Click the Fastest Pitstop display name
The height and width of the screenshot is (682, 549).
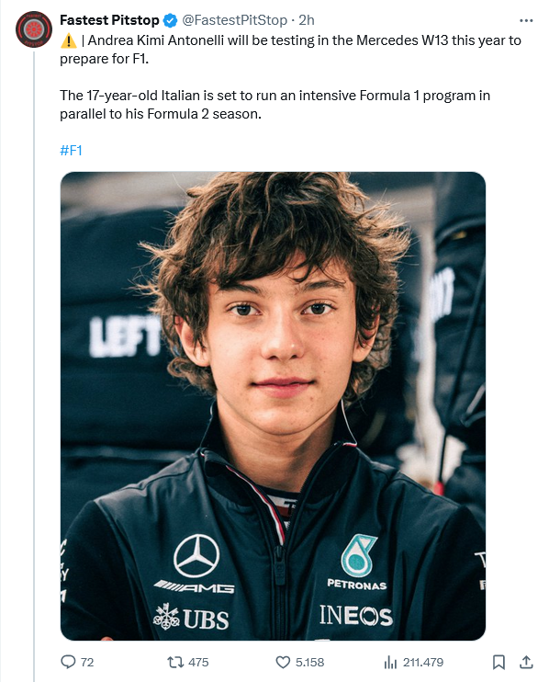pos(109,20)
